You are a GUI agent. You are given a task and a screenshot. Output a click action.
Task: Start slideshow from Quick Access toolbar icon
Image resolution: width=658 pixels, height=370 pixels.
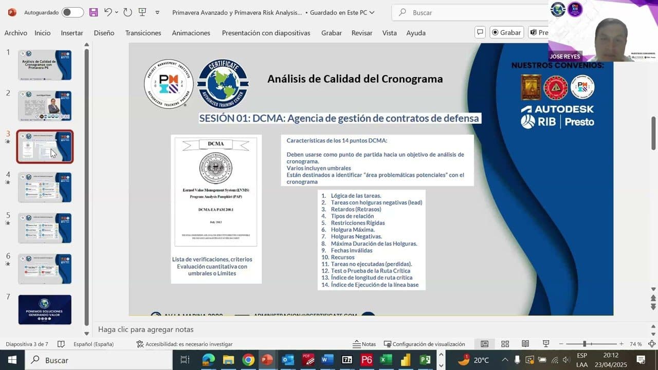(142, 13)
